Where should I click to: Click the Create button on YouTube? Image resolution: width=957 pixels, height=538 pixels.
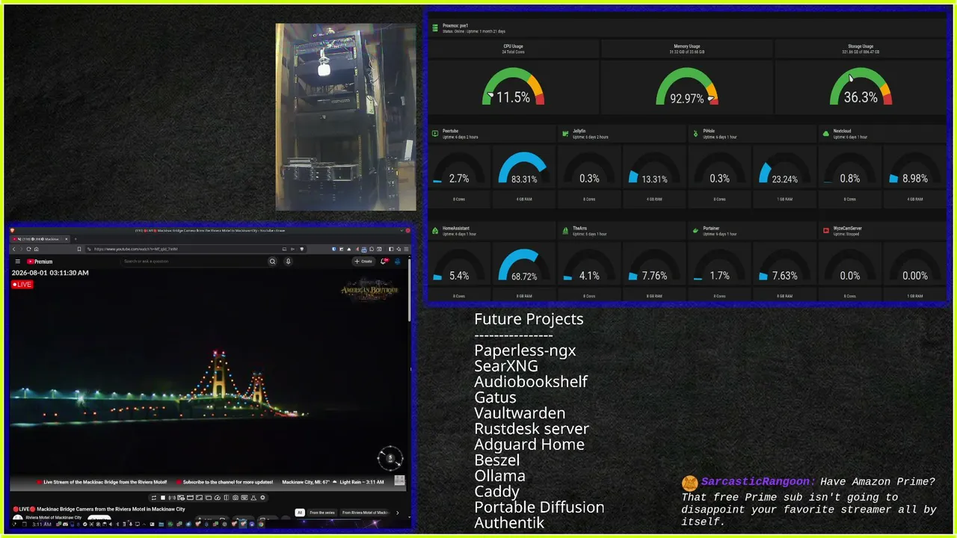(363, 262)
